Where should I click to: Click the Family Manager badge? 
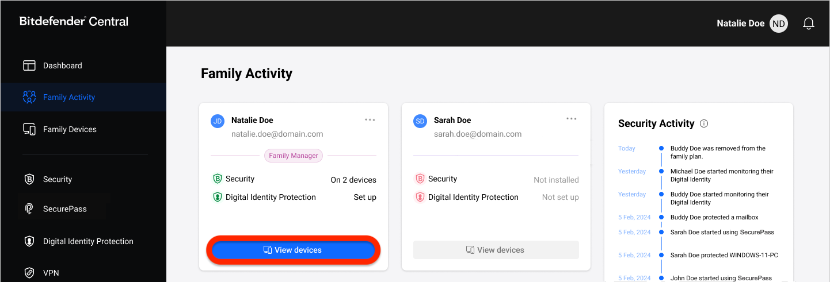[294, 155]
